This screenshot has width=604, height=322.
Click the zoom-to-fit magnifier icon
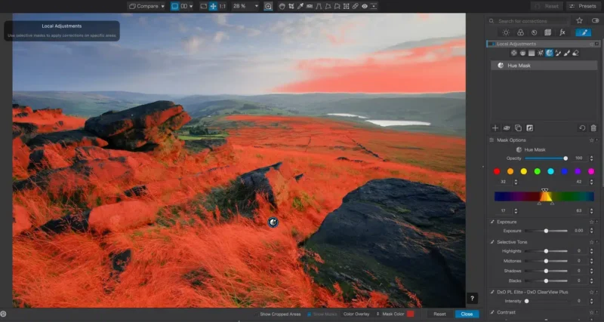[268, 6]
